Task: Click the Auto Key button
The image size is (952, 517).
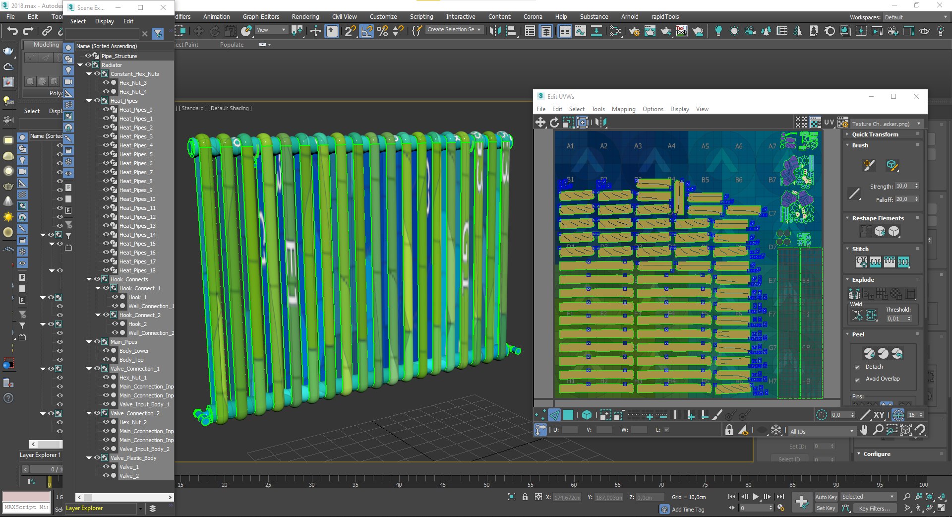Action: click(x=826, y=497)
